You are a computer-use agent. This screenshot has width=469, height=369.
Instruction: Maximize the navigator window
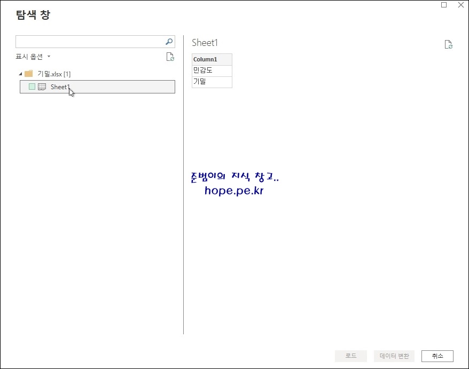[x=444, y=5]
